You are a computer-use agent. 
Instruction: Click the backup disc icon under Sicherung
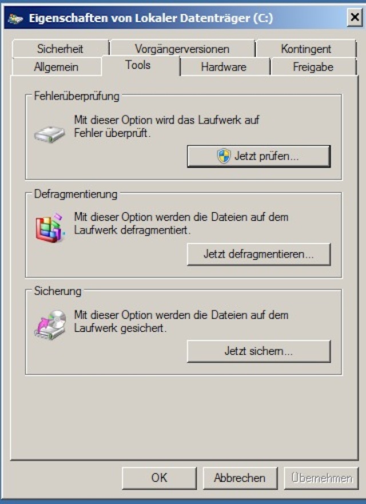pos(50,325)
